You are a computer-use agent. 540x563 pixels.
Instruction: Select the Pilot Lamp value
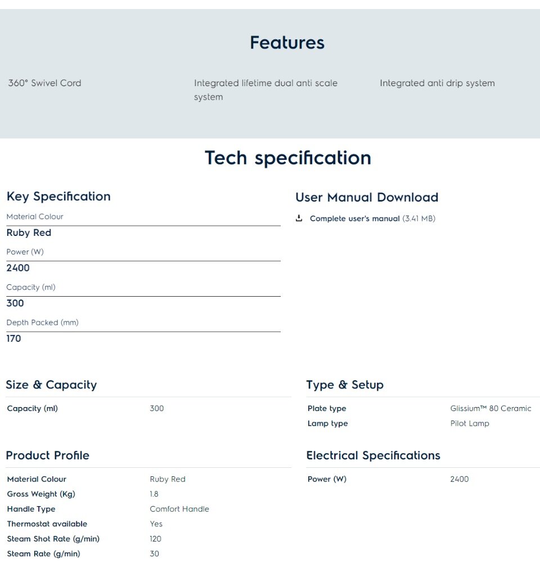(x=470, y=423)
